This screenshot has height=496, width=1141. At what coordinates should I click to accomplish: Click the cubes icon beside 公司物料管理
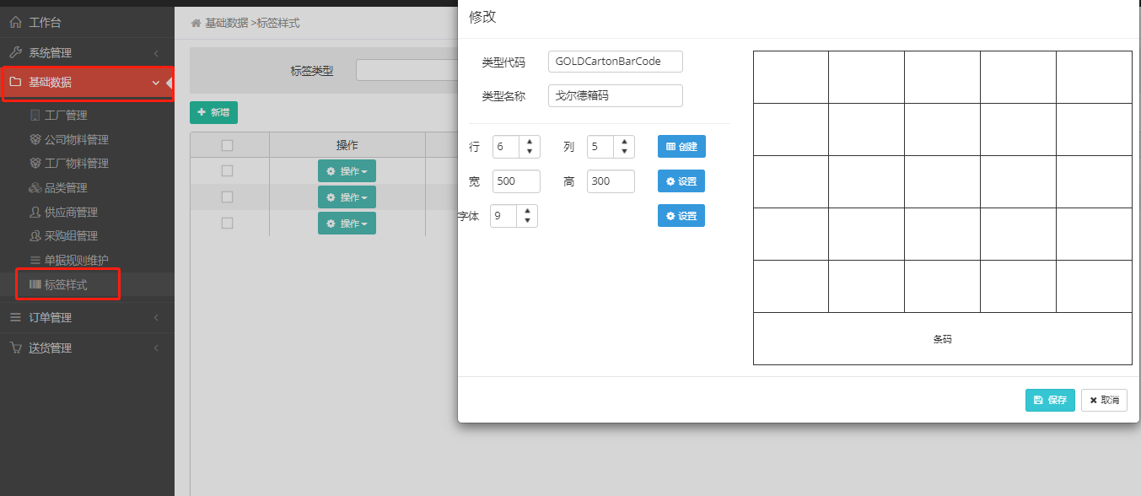click(x=35, y=139)
